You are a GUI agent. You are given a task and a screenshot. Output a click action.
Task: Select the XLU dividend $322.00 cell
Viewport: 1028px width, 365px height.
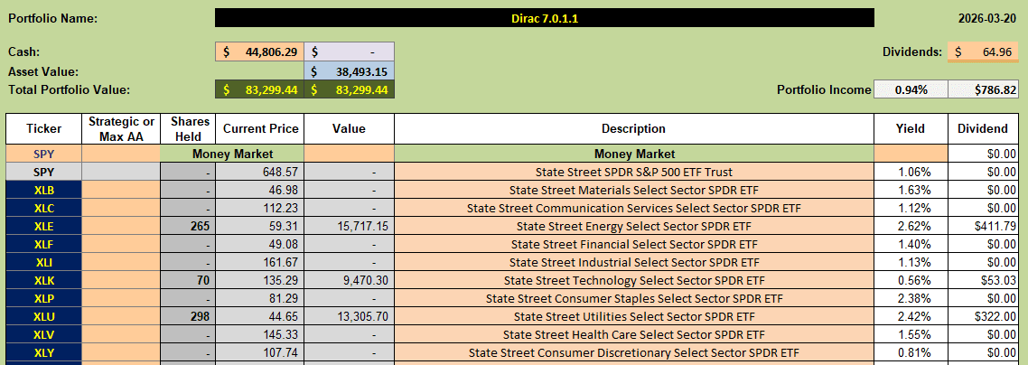click(983, 316)
